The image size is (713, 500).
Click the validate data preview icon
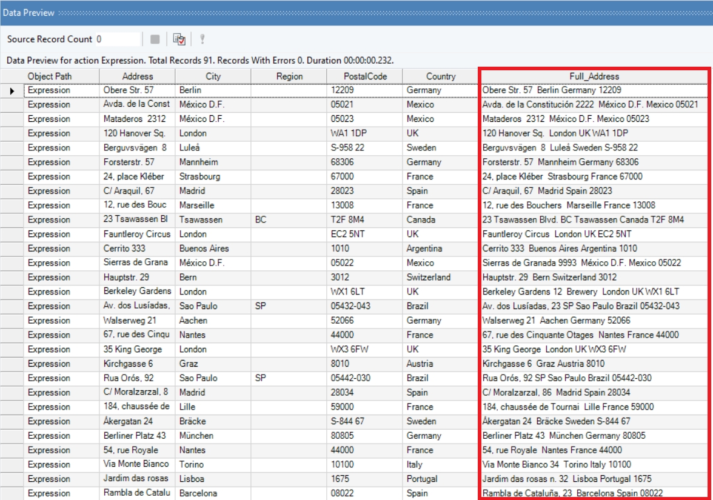click(x=179, y=39)
